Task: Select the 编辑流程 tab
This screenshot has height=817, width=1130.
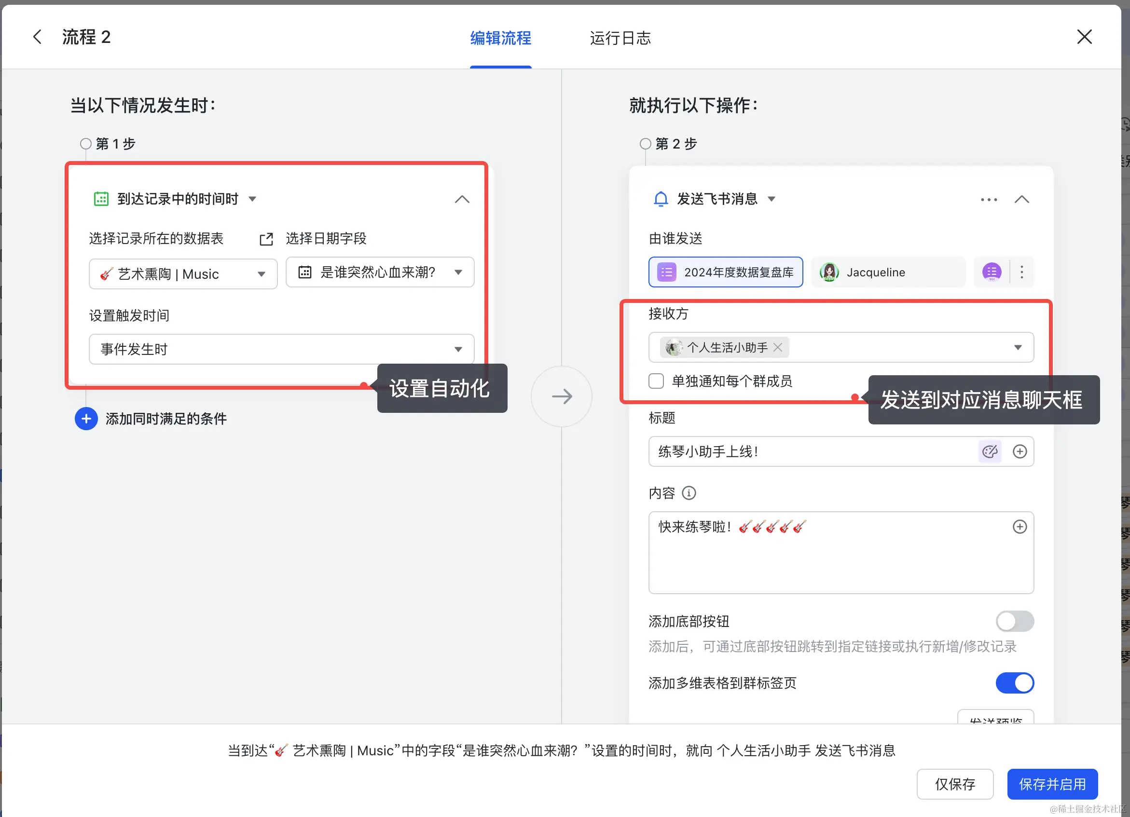Action: [500, 38]
